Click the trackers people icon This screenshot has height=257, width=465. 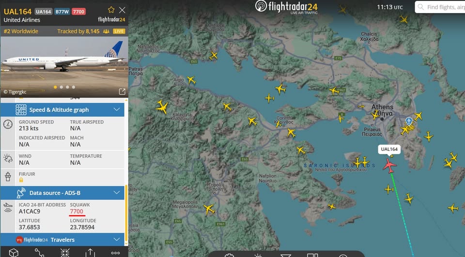click(106, 32)
